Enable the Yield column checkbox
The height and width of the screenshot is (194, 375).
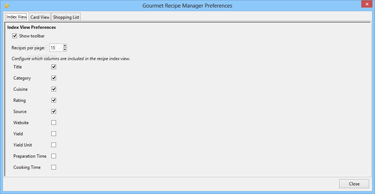(54, 134)
